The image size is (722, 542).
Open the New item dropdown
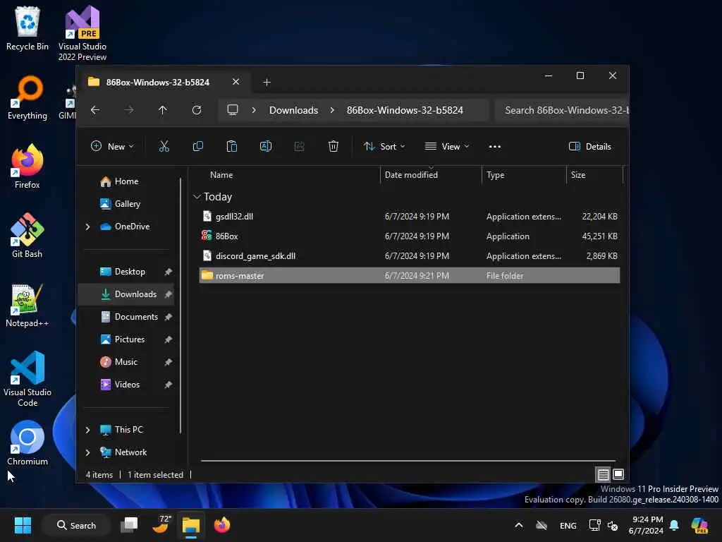(x=112, y=147)
